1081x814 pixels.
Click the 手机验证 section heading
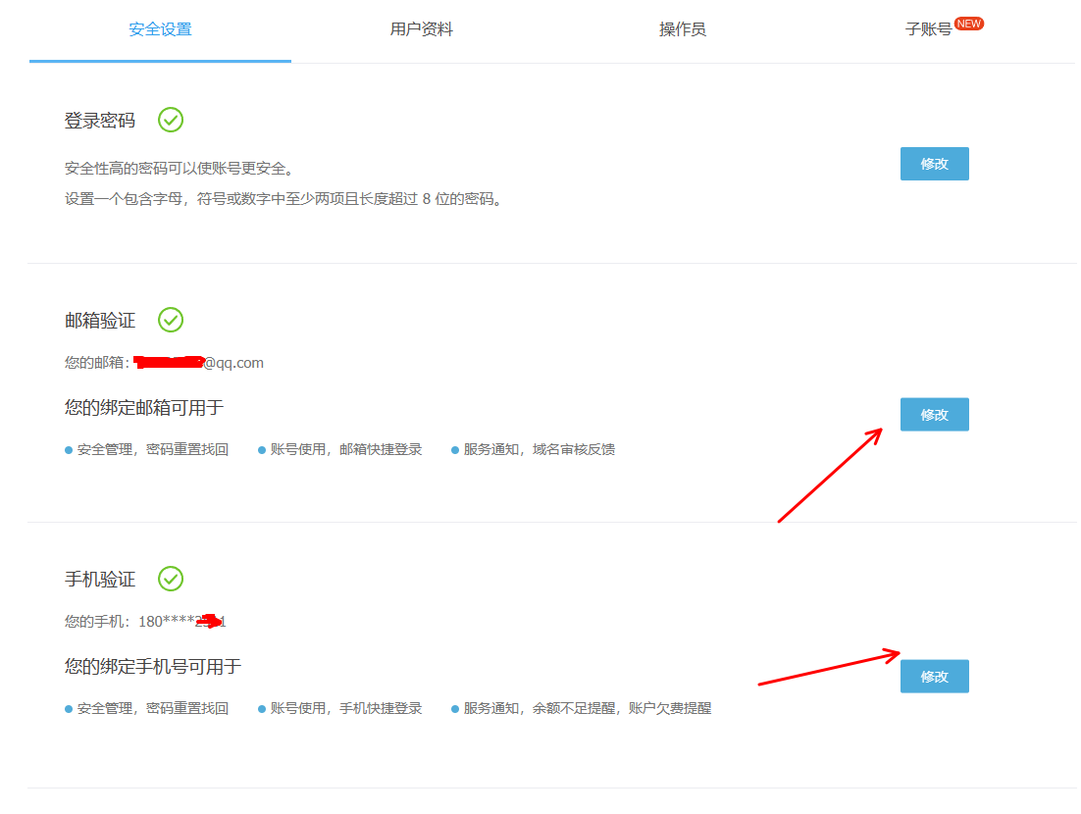coord(100,580)
